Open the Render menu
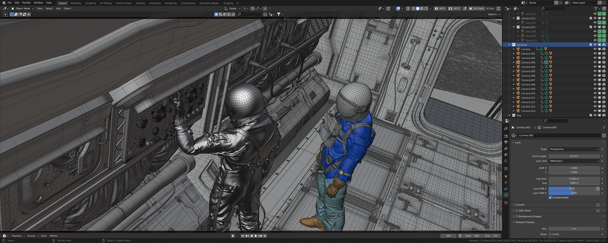The width and height of the screenshot is (608, 243). (x=26, y=3)
